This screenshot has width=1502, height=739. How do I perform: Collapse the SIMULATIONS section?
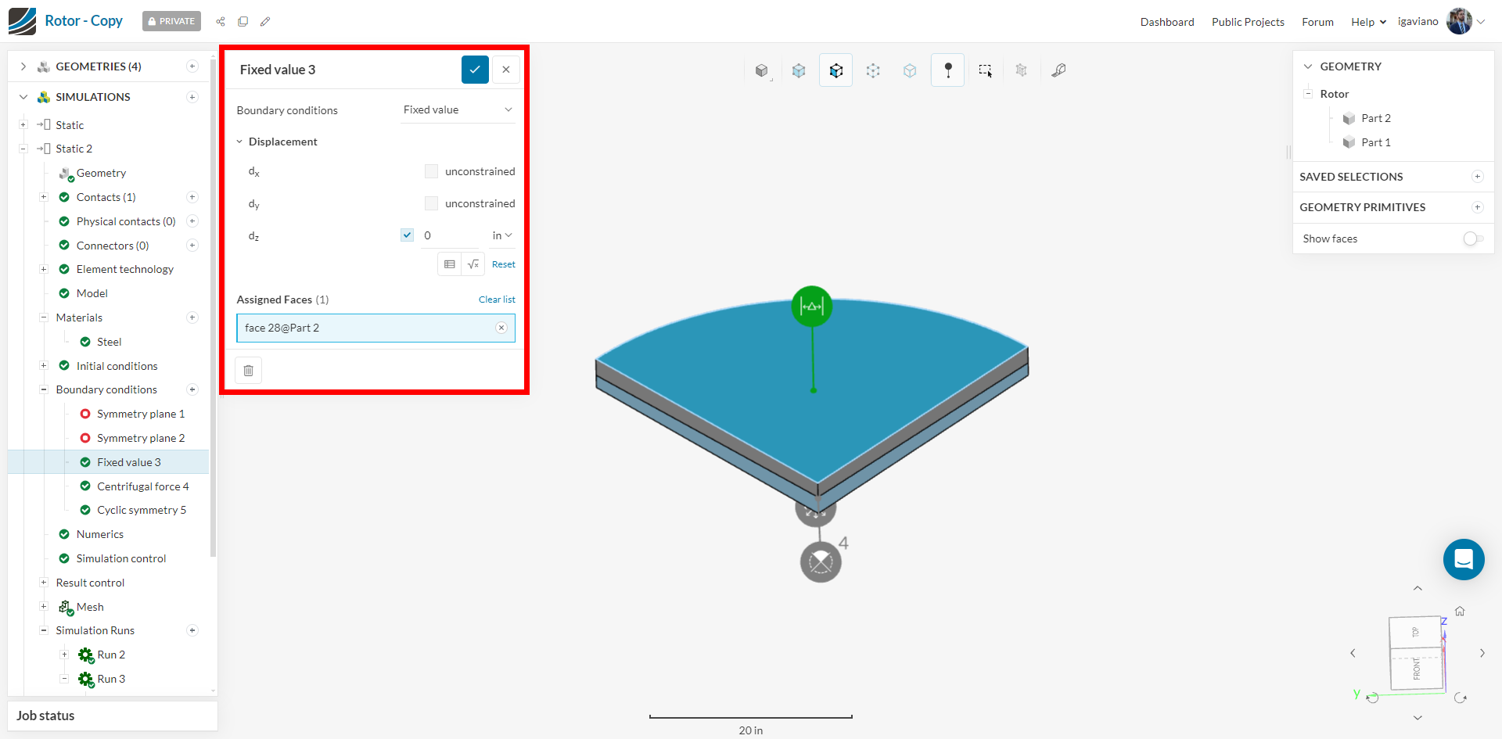tap(23, 97)
